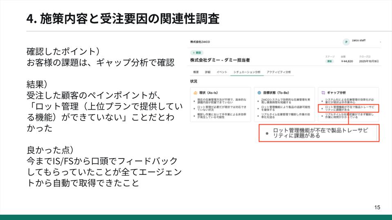The width and height of the screenshot is (392, 220).
Task: Open the イベント tab
Action: (x=222, y=72)
